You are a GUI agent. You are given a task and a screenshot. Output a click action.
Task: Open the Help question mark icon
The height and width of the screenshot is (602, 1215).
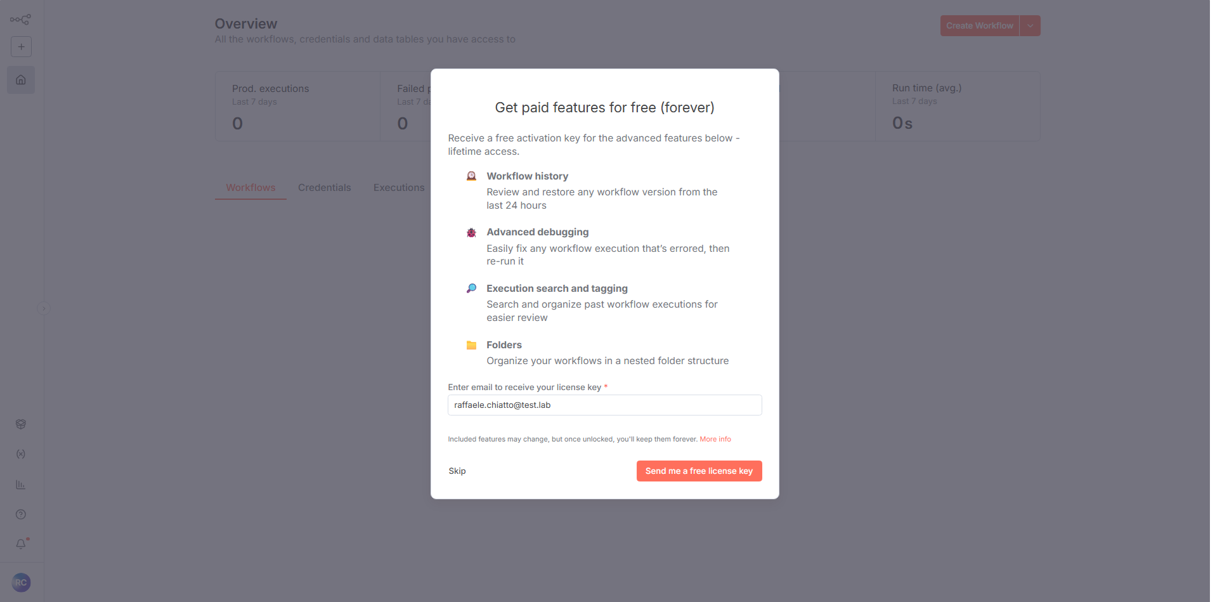21,514
